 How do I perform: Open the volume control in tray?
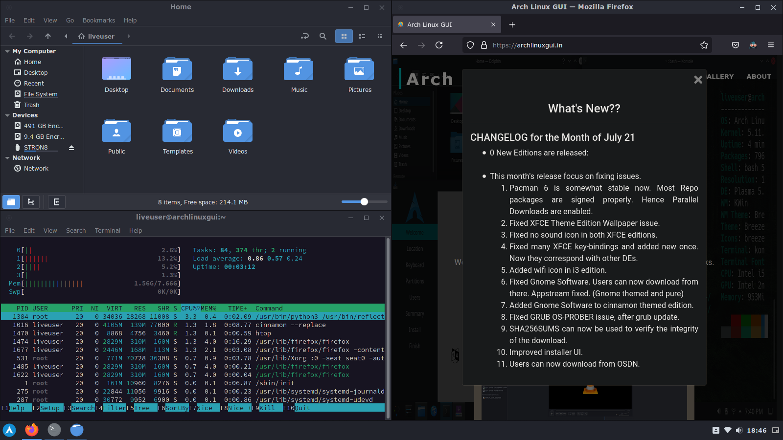pyautogui.click(x=739, y=430)
